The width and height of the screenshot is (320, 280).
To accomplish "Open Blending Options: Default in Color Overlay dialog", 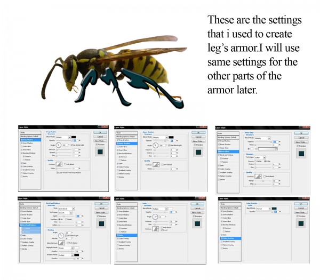I will pos(230,208).
